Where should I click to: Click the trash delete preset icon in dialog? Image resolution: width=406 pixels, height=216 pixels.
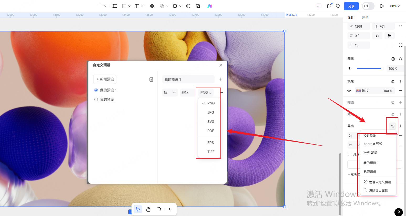pos(151,79)
